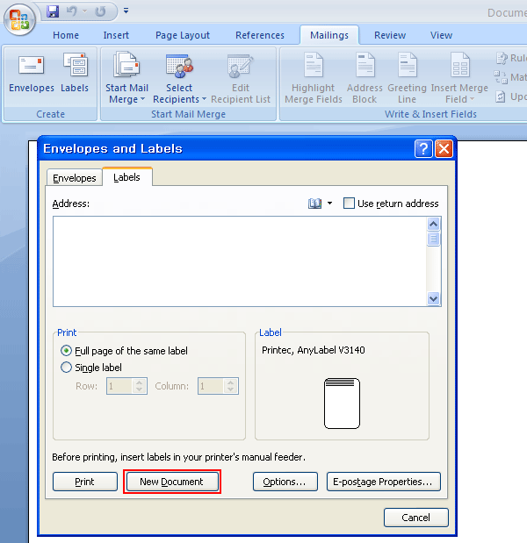Click the dialog Help question mark button

tap(423, 149)
